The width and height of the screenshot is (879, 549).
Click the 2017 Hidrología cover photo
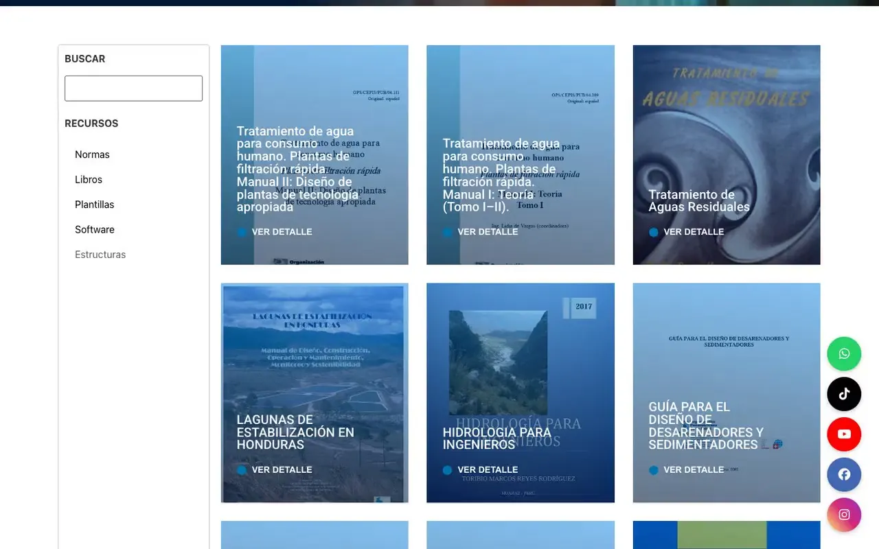pos(499,362)
